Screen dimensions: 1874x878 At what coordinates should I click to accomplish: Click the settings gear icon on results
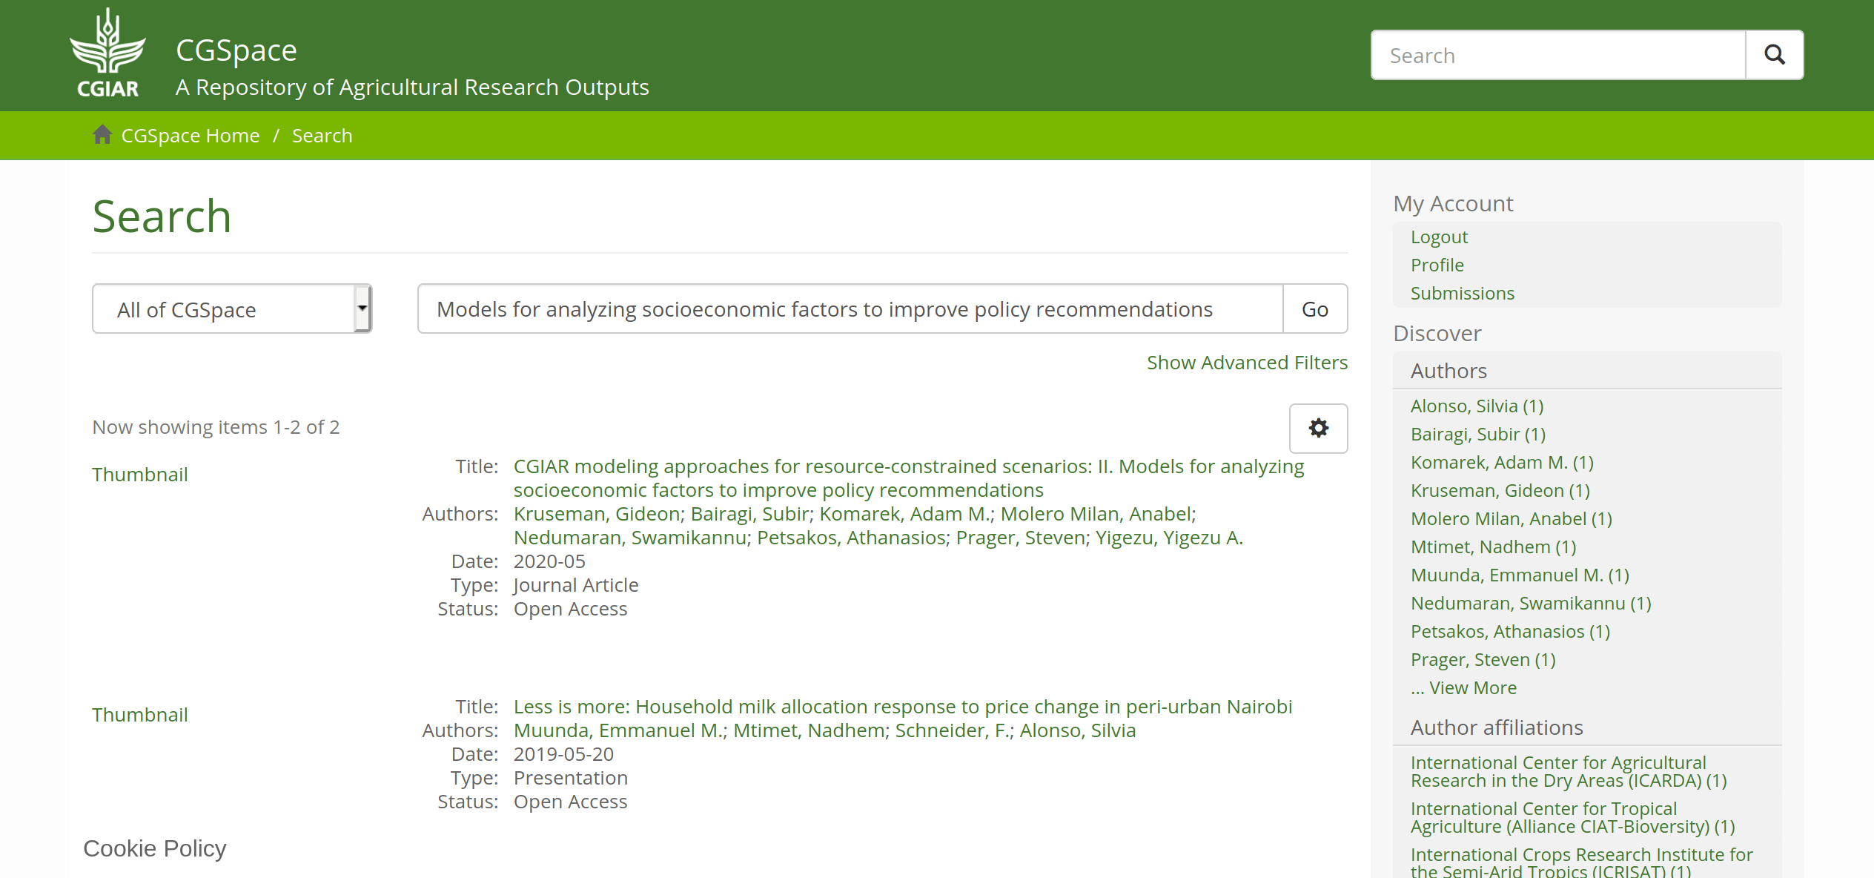1318,427
